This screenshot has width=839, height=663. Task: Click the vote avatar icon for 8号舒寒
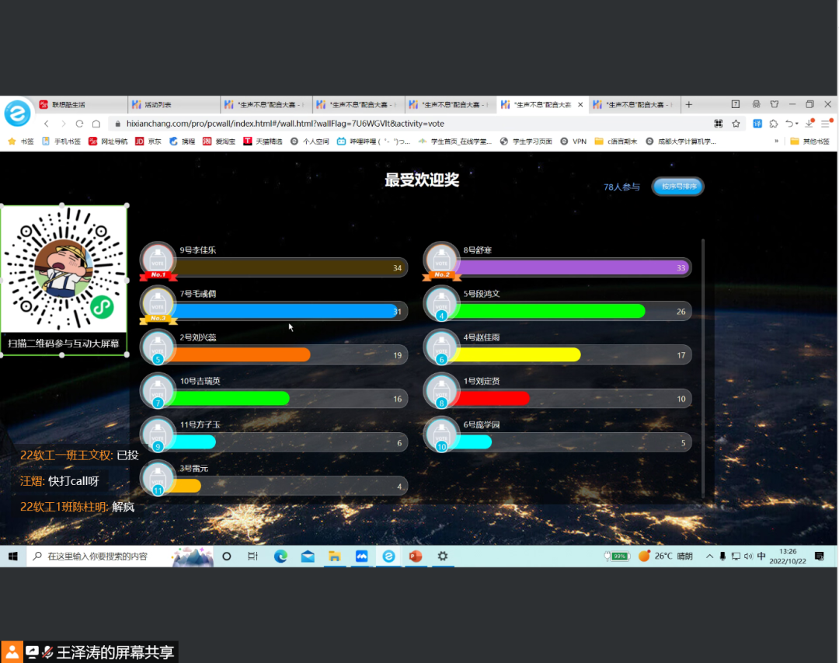[x=441, y=261]
